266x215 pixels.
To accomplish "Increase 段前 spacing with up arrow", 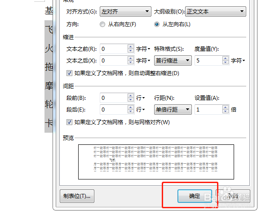I will point(130,96).
